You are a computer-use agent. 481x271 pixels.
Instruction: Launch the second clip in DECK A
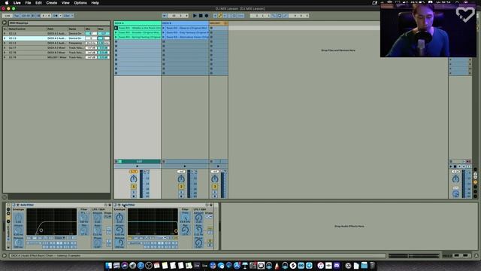[116, 32]
